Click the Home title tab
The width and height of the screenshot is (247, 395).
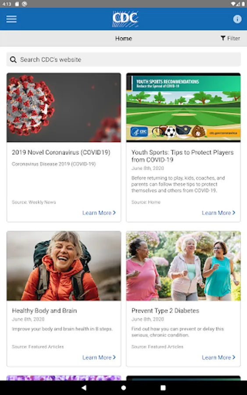point(123,39)
